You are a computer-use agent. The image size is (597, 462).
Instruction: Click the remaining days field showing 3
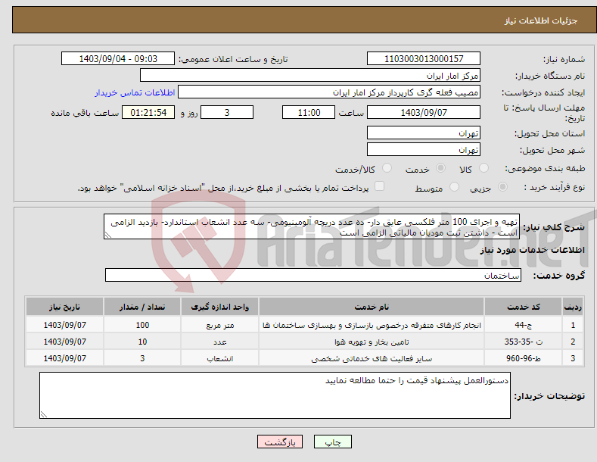tap(227, 112)
